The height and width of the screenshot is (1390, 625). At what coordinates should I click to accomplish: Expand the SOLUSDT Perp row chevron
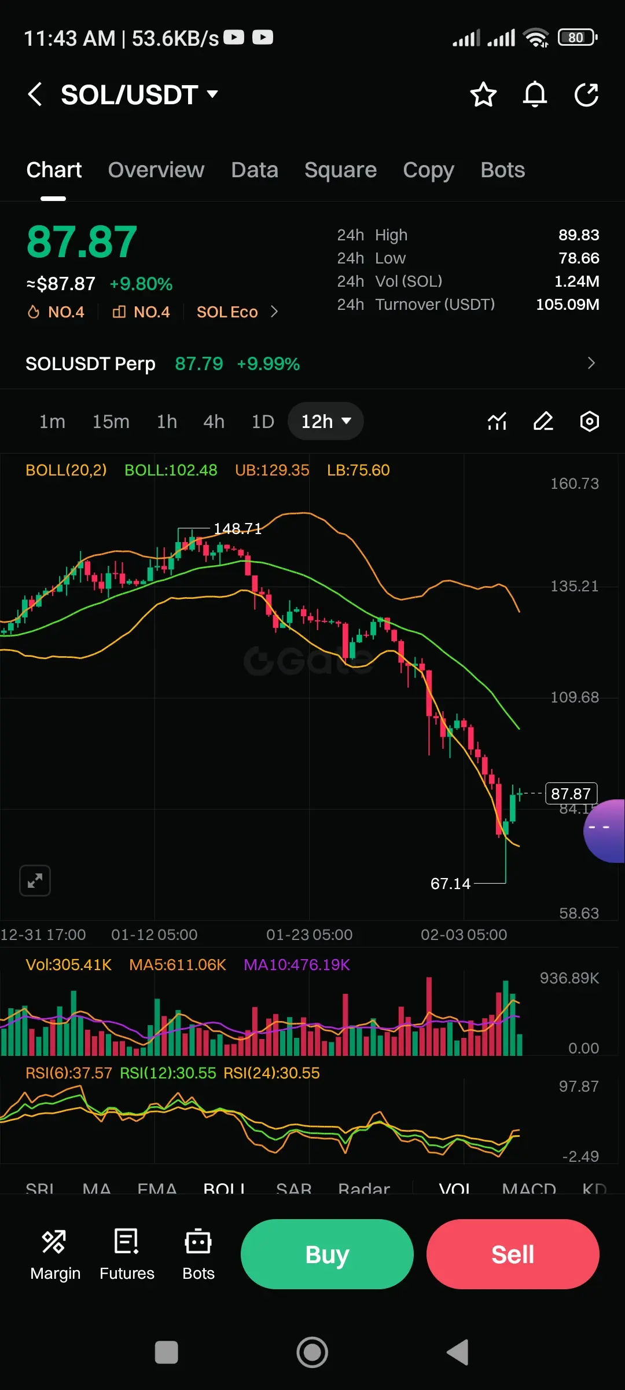click(591, 363)
